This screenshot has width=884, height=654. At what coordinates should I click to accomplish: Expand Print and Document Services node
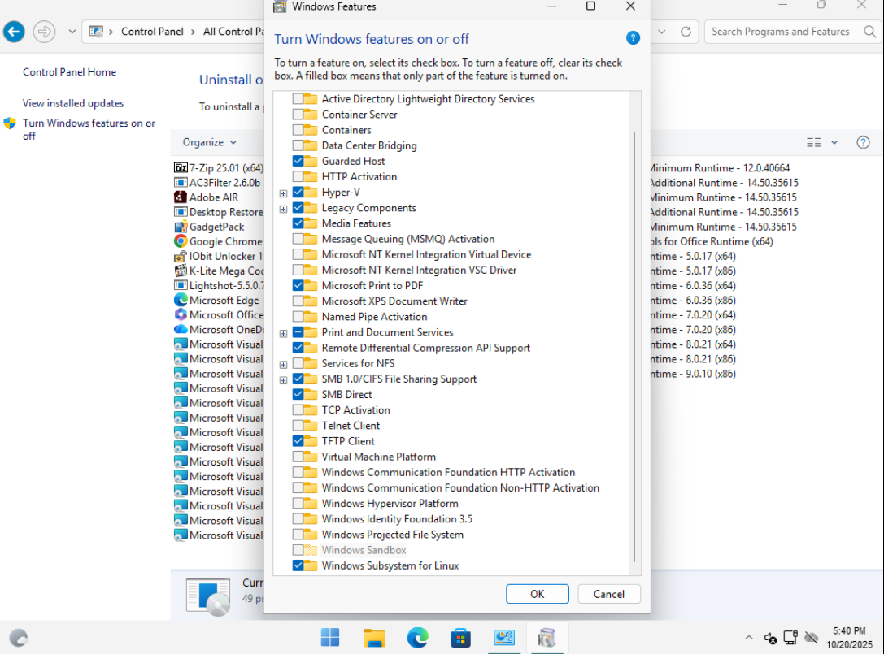click(x=284, y=333)
